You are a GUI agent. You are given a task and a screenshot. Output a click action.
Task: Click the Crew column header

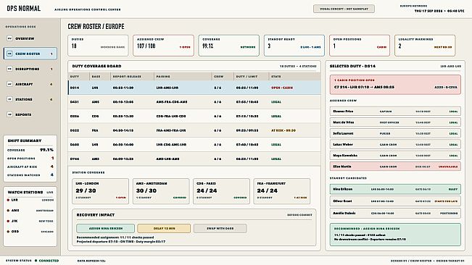(x=223, y=77)
